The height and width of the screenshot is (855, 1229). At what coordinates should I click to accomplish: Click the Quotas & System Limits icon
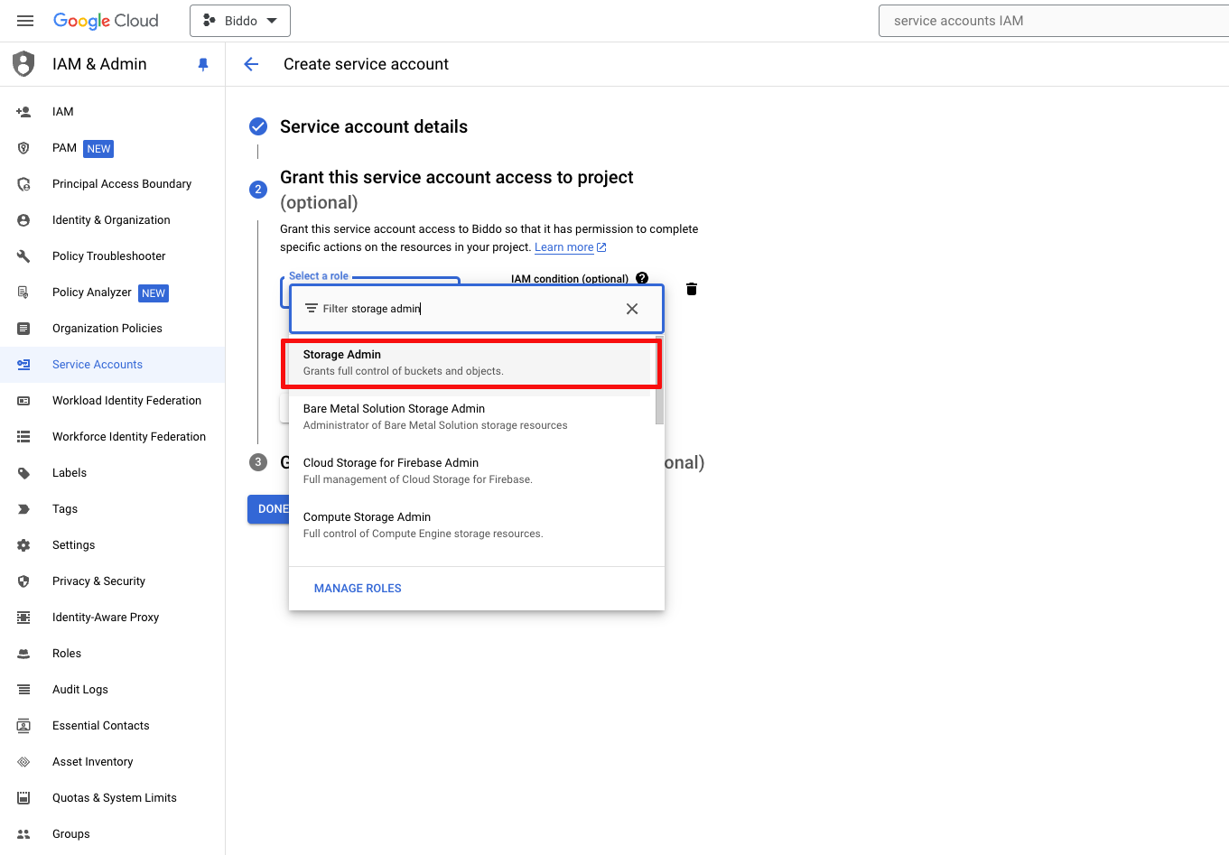[x=23, y=798]
